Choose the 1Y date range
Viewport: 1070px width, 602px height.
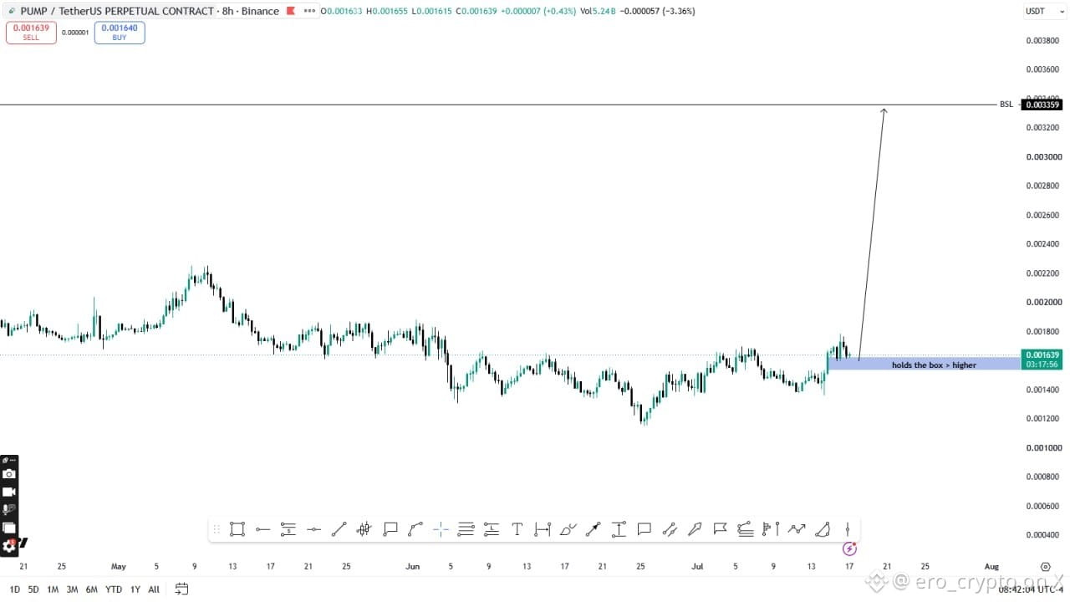coord(135,589)
